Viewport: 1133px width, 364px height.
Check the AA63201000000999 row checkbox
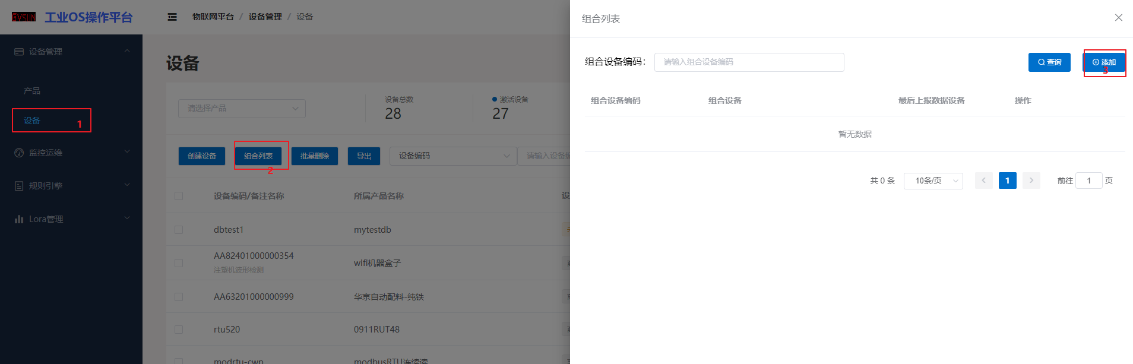tap(179, 296)
